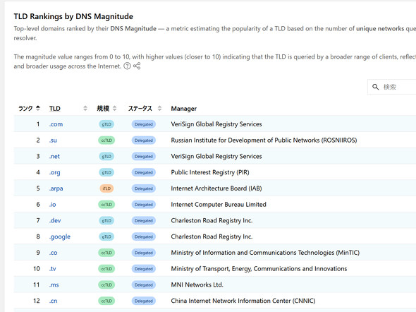
Task: Click the ccTLD badge in .co row
Action: tap(106, 253)
